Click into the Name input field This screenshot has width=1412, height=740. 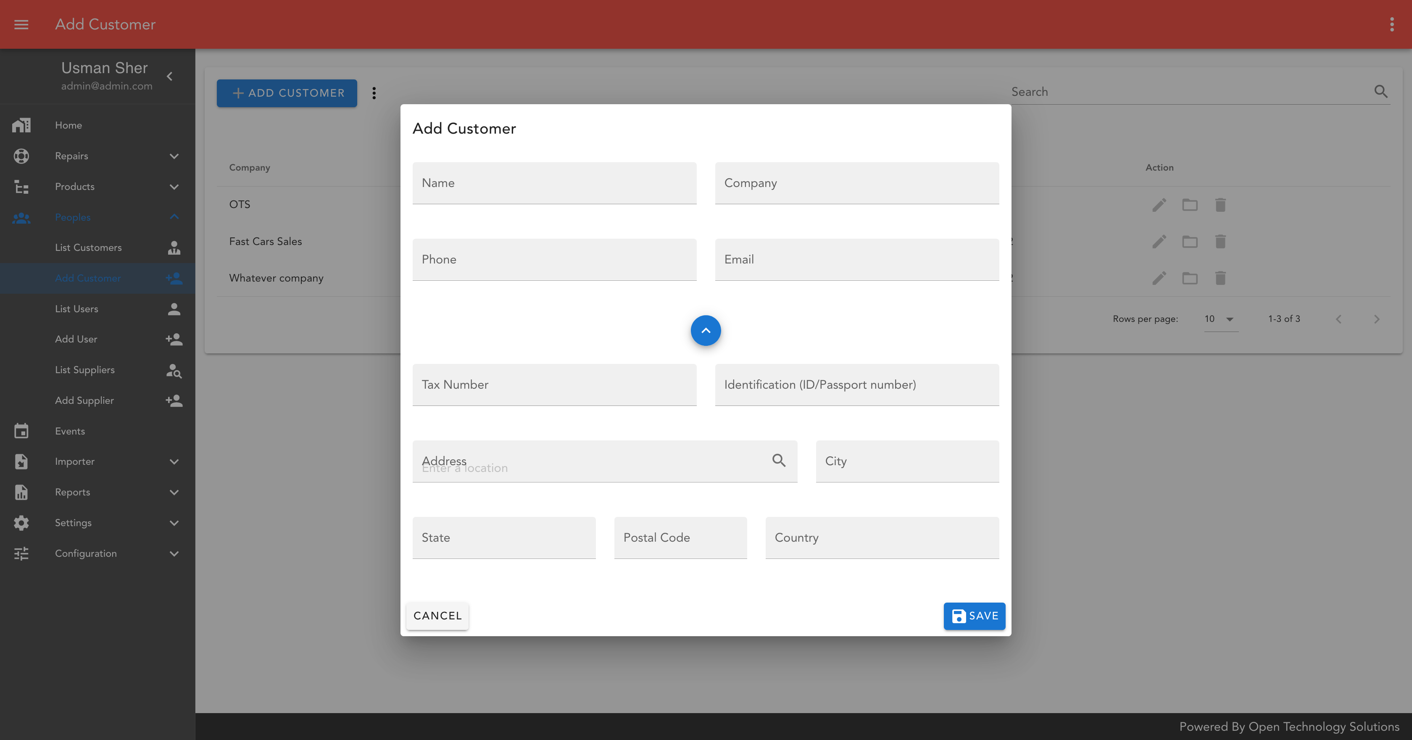click(x=554, y=183)
